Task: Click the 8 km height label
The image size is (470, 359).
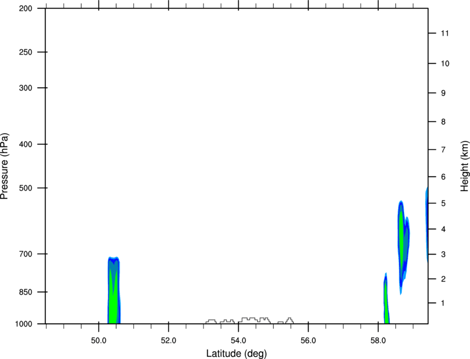Action: (x=443, y=122)
